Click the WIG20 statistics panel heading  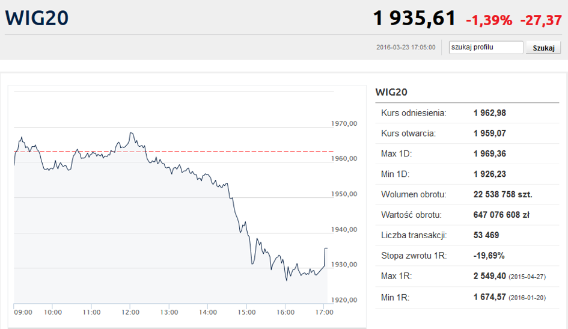tap(391, 92)
